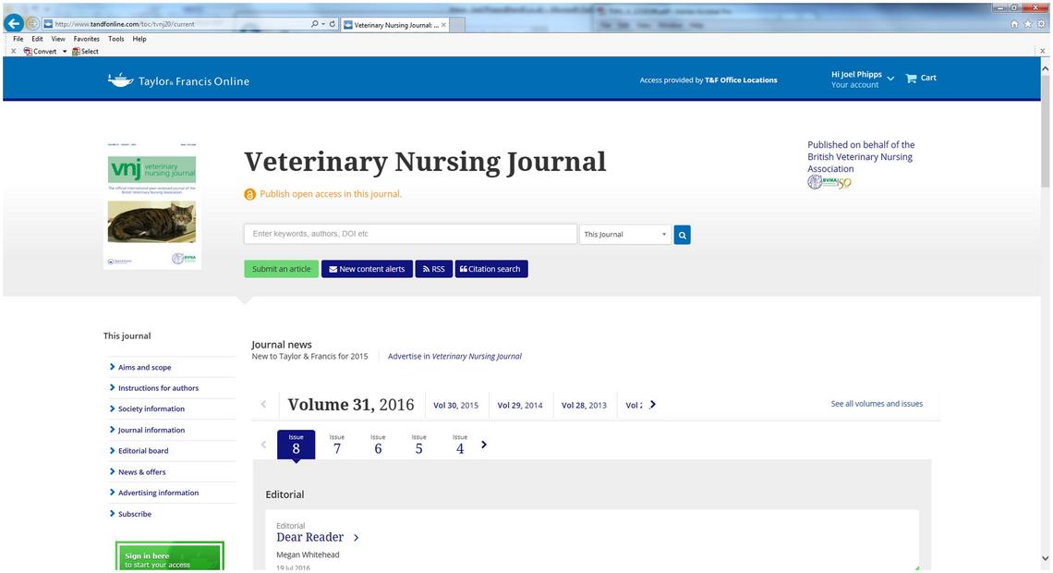Click the address bar search magnifier icon
Viewport: 1053px width, 573px height.
[x=314, y=23]
